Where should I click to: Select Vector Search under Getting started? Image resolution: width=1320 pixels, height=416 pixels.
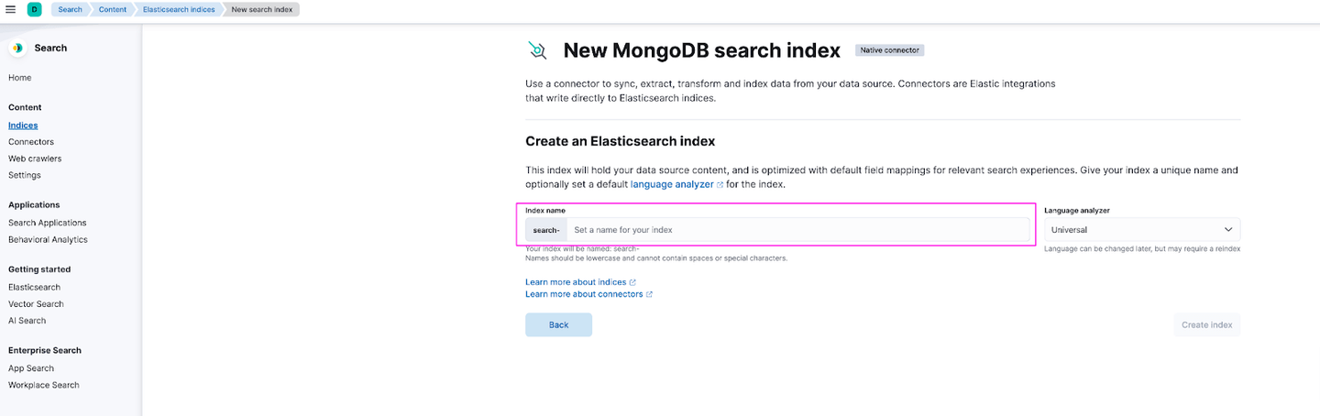36,304
